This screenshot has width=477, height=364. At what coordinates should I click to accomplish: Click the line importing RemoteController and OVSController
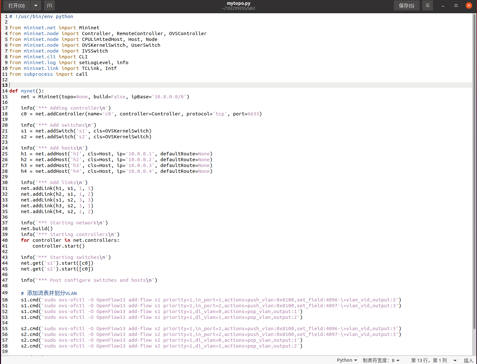pyautogui.click(x=108, y=34)
